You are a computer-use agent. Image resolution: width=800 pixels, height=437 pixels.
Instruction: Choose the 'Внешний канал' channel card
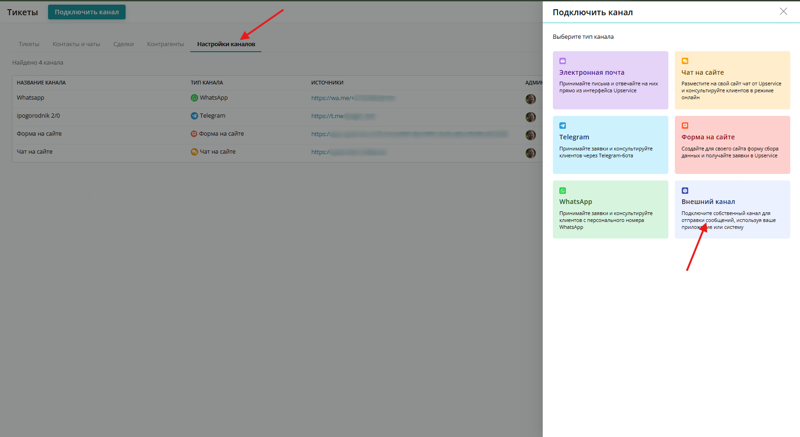(732, 210)
